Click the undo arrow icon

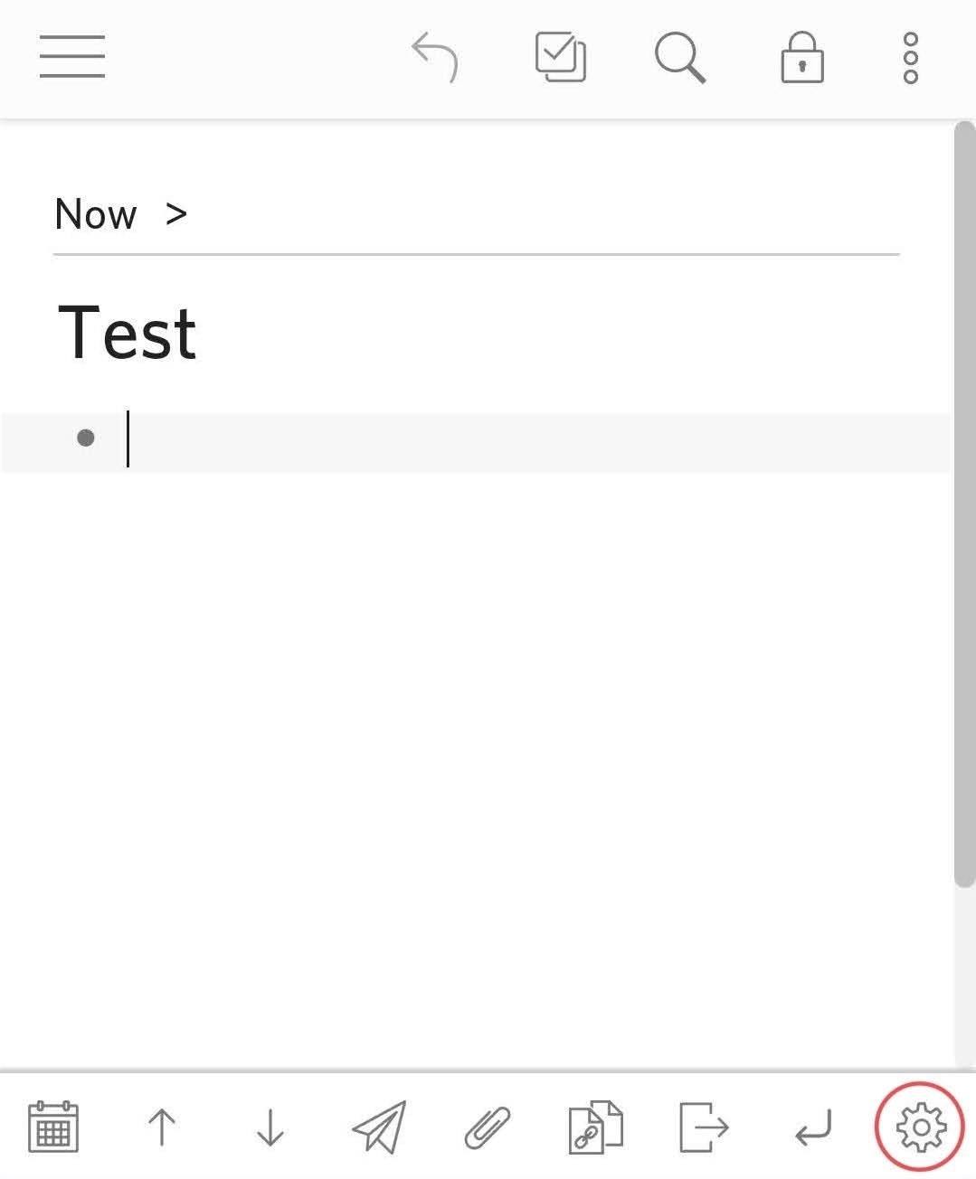(x=435, y=58)
